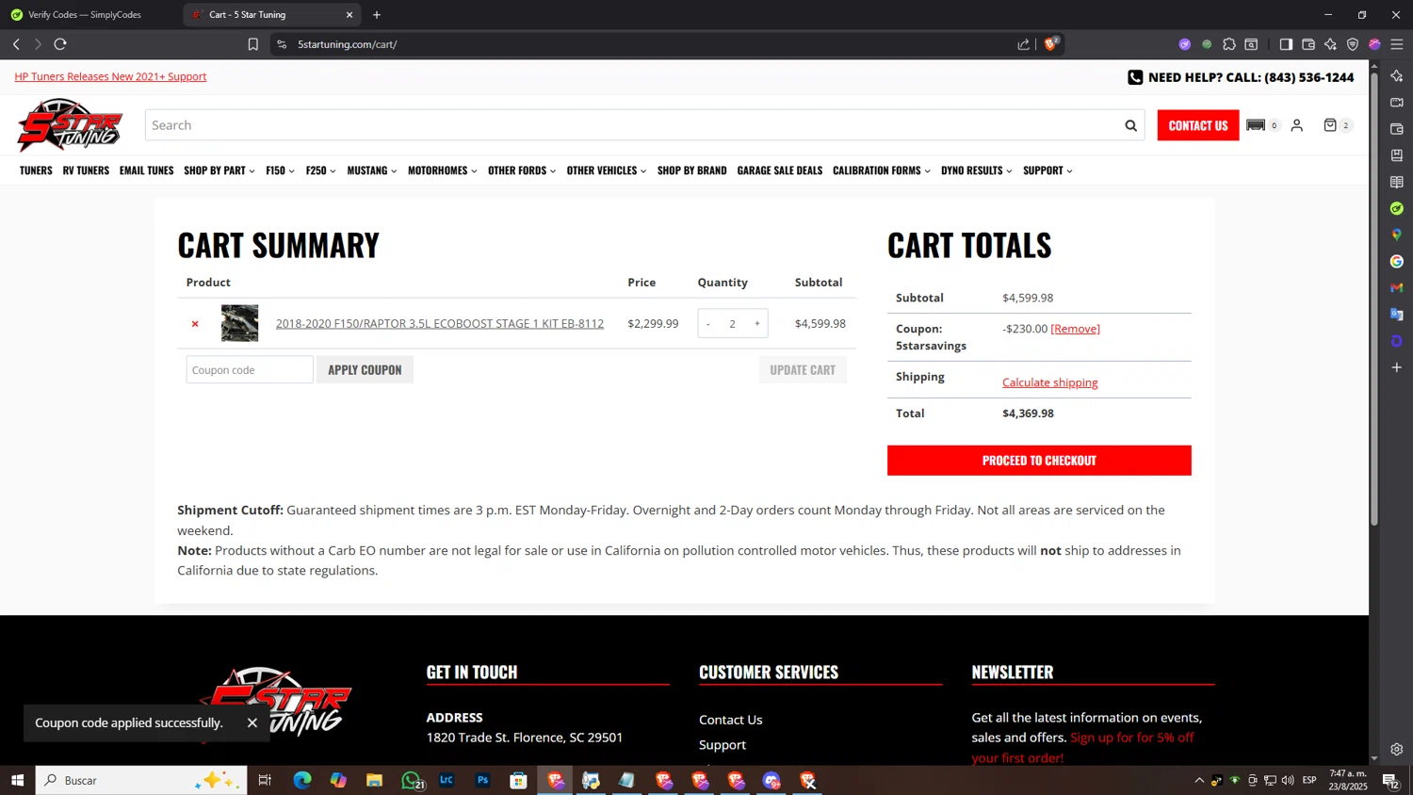Image resolution: width=1413 pixels, height=795 pixels.
Task: Toggle the browser sidebar panel icon
Action: pyautogui.click(x=1286, y=44)
